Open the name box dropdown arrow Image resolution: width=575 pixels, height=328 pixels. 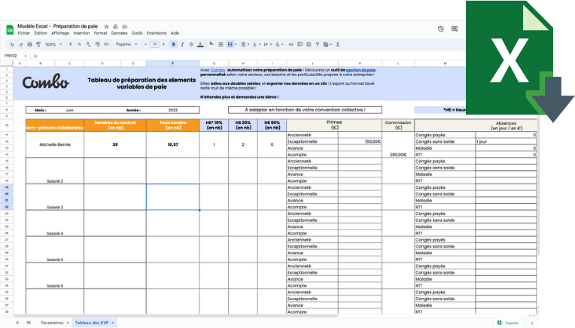pos(26,56)
